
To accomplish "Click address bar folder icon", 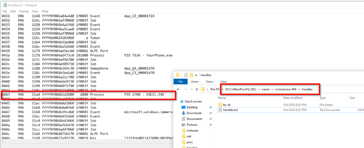I will pos(203,89).
